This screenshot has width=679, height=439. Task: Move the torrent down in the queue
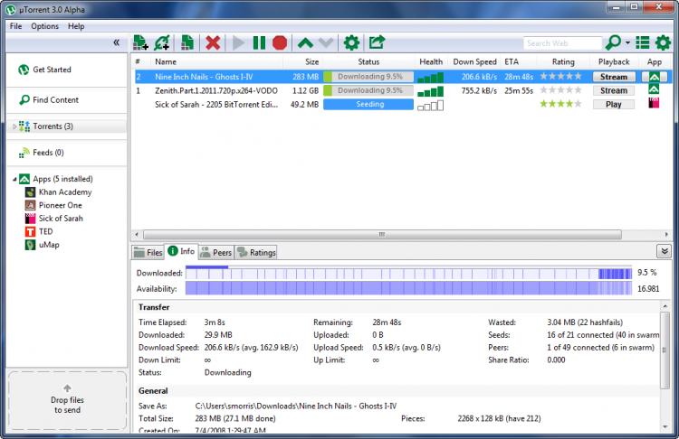[x=326, y=42]
